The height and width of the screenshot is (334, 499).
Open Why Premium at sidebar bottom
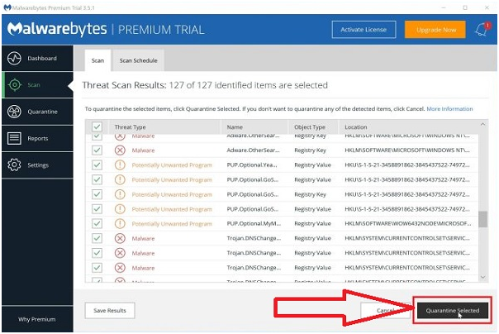click(36, 319)
